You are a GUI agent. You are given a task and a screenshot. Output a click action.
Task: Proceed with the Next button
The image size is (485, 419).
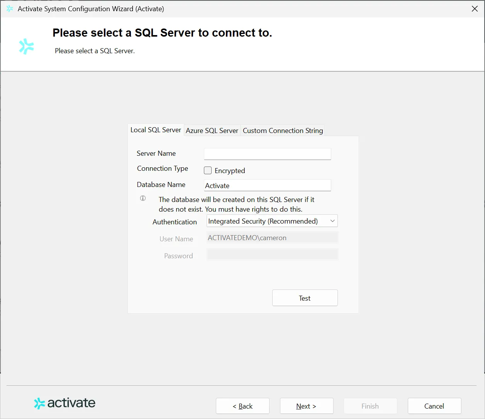pos(307,406)
